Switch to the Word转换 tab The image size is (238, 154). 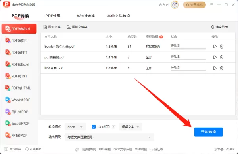point(86,16)
